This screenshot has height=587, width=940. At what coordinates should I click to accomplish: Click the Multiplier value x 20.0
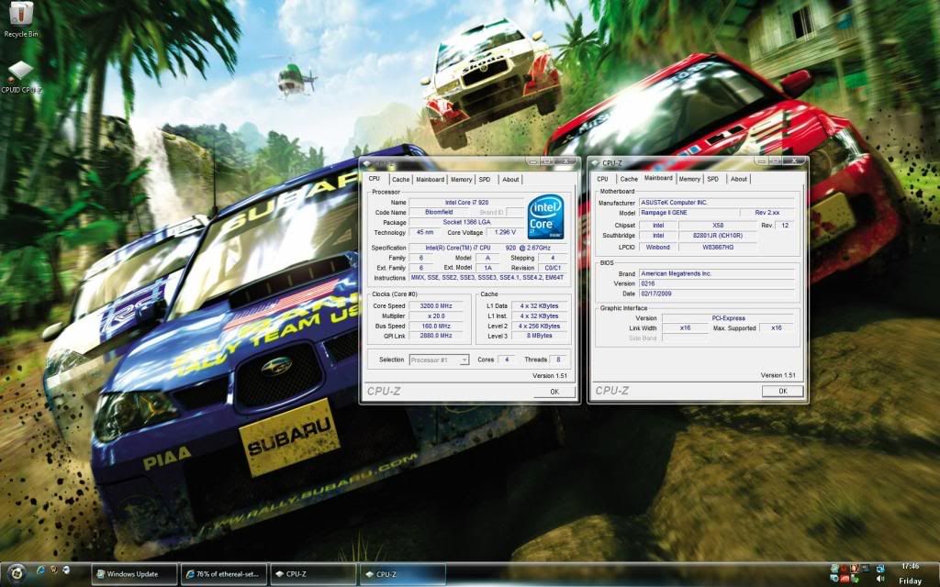[436, 316]
